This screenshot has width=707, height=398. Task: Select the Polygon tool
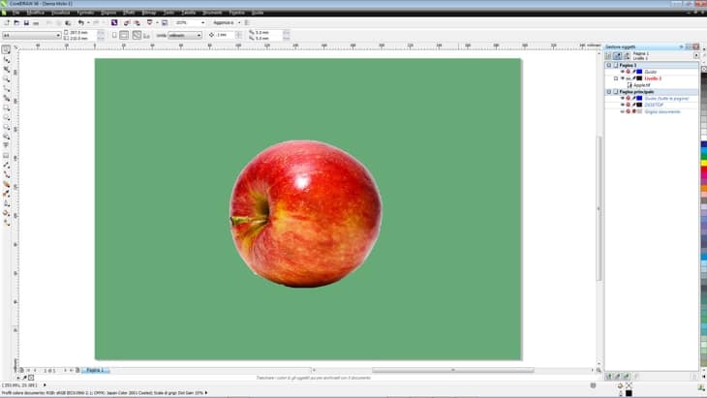pyautogui.click(x=7, y=127)
